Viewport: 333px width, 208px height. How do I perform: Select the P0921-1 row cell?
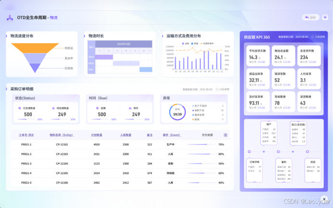point(26,145)
